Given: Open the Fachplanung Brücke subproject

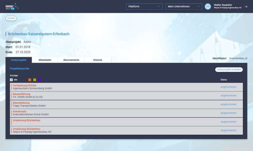Looking at the screenshot, I should click(24, 85).
